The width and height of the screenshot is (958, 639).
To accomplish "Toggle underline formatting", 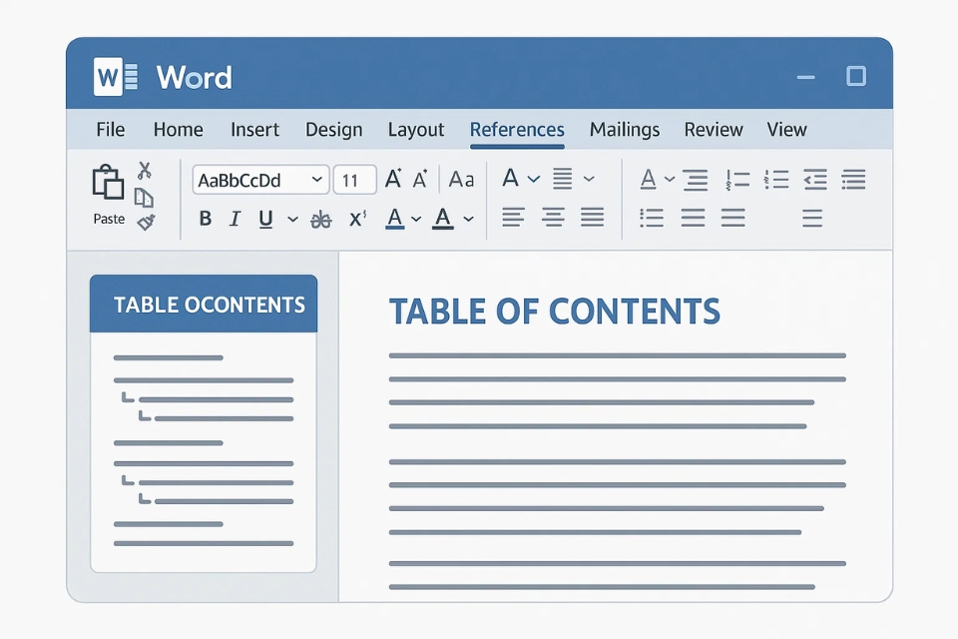I will [265, 219].
